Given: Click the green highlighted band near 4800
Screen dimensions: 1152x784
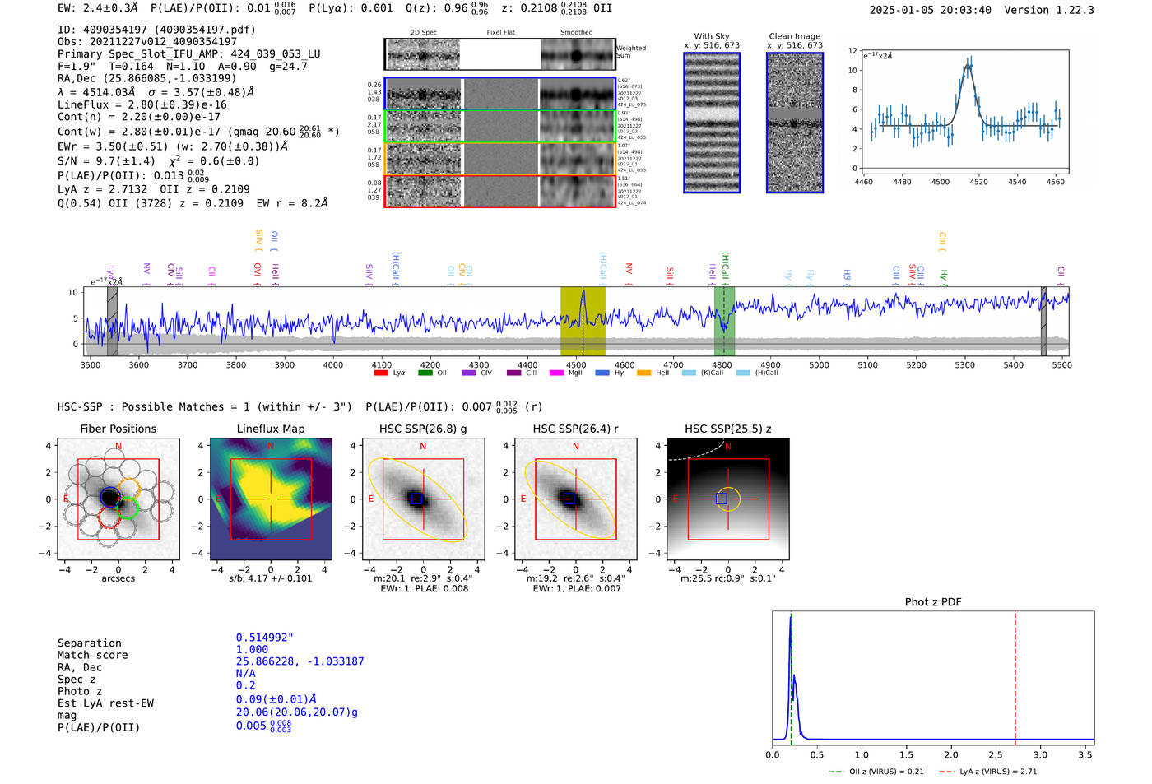Looking at the screenshot, I should click(x=724, y=322).
